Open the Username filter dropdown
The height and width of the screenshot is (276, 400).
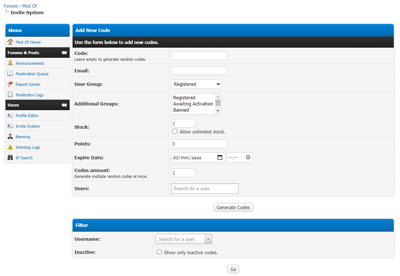click(208, 239)
